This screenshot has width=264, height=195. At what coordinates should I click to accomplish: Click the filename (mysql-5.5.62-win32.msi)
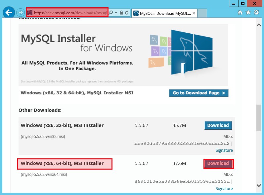coord(43,136)
